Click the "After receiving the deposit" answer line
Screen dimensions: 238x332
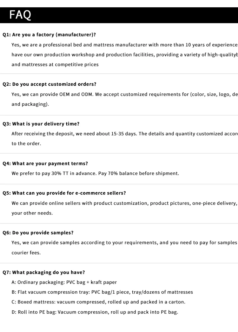(124, 134)
